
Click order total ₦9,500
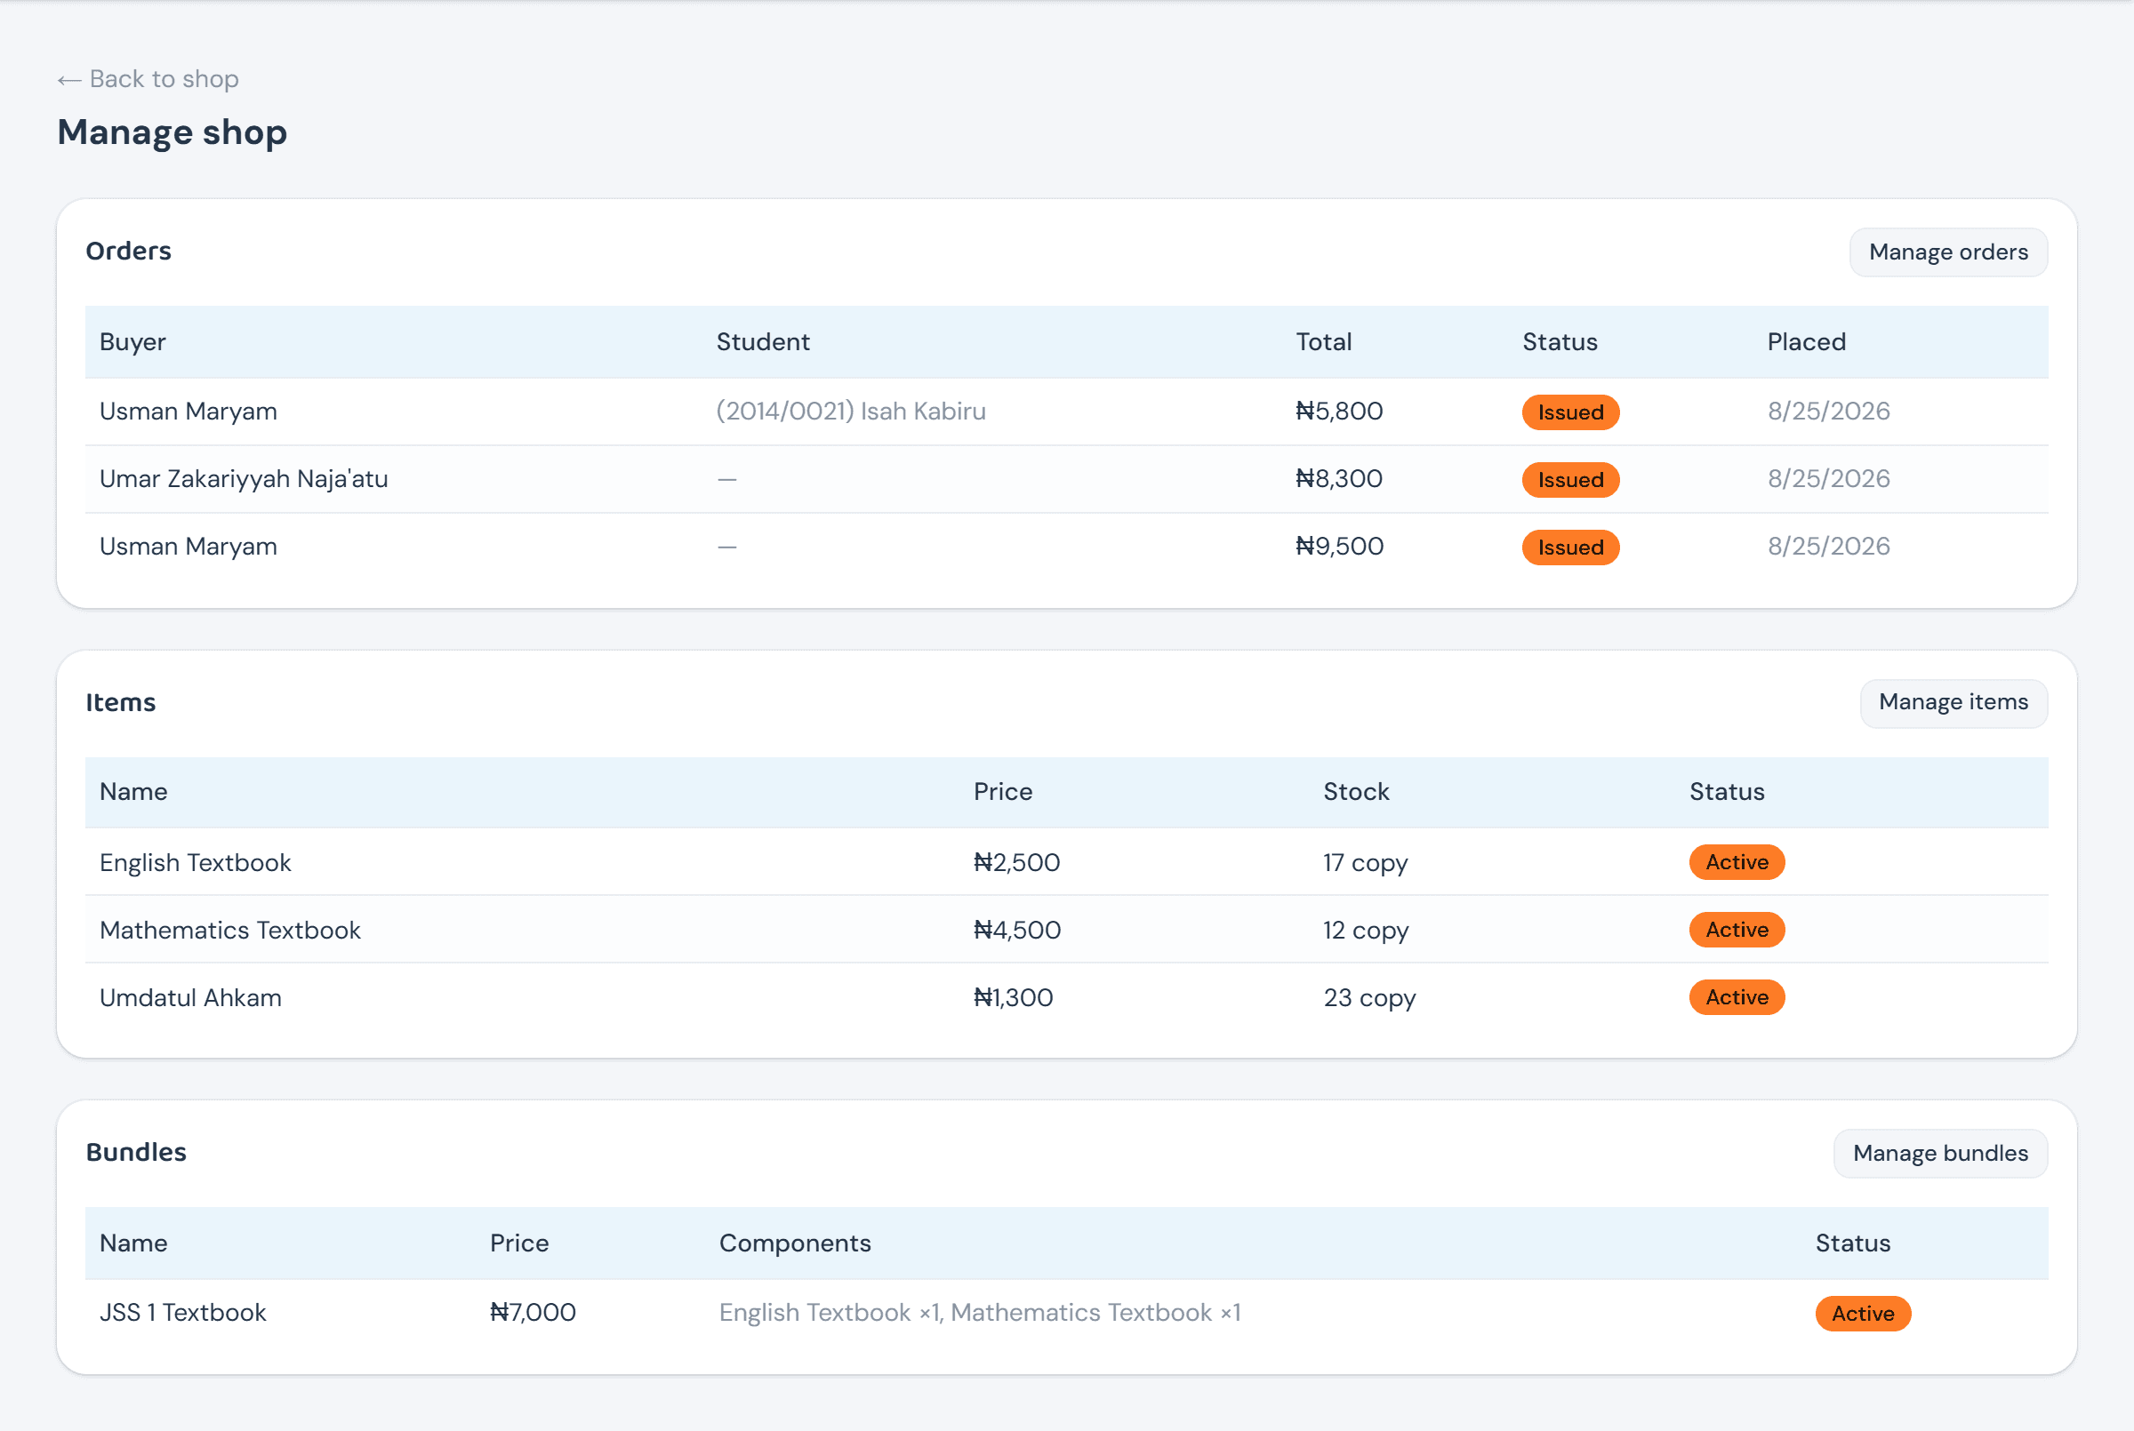click(1339, 546)
